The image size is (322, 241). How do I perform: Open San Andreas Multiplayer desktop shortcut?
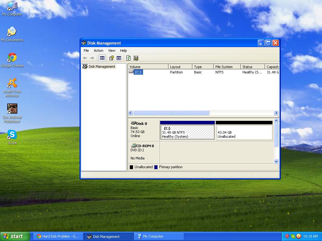coord(12,109)
